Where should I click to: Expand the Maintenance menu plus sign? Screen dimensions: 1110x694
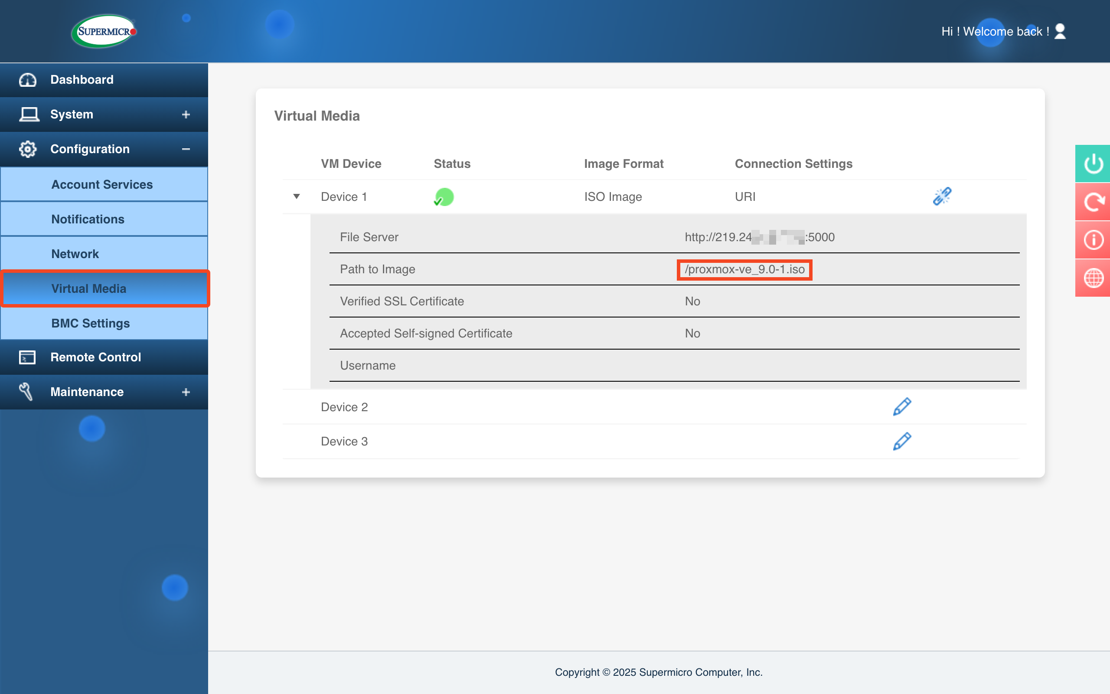click(x=186, y=392)
